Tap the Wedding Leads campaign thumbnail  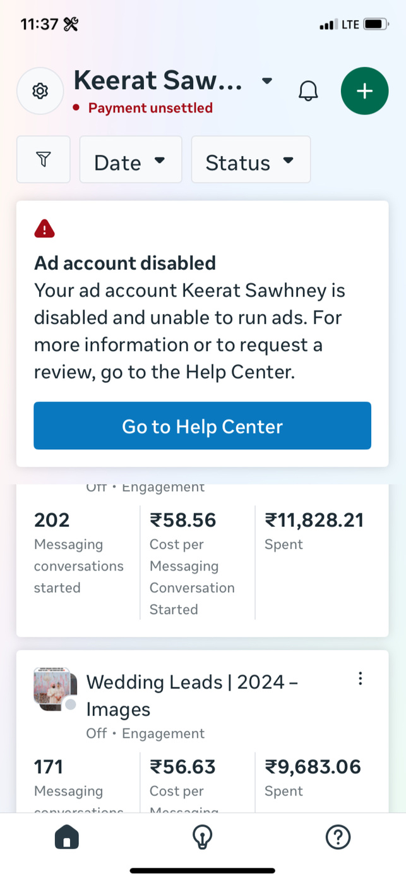pyautogui.click(x=55, y=690)
